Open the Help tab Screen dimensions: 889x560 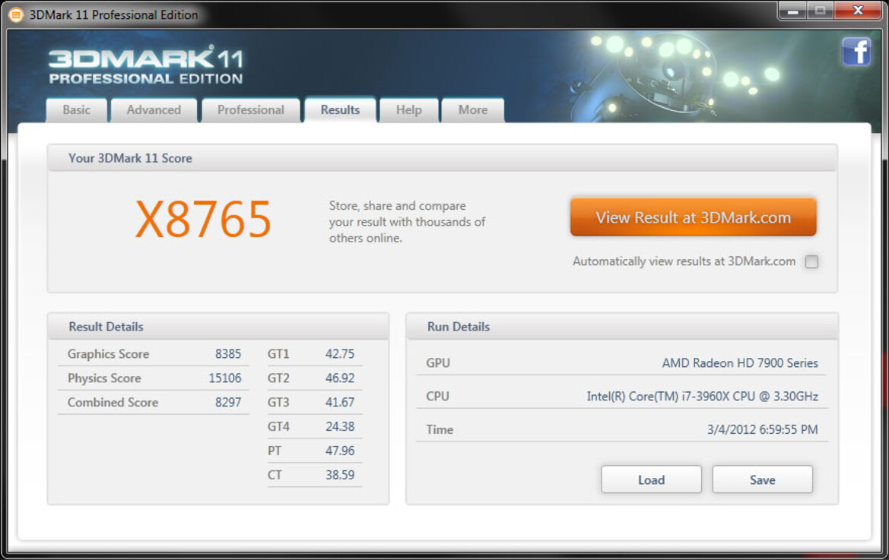pos(409,110)
